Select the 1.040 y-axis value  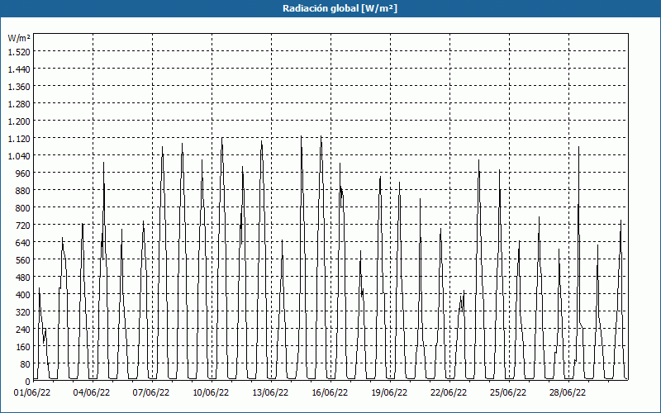click(19, 156)
